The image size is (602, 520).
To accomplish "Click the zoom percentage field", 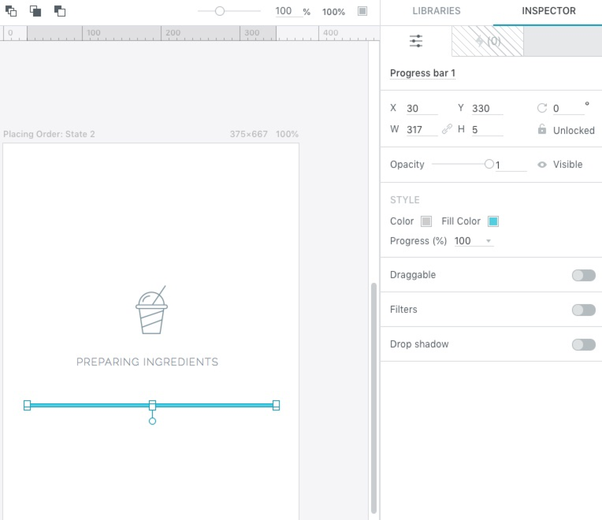I will click(x=288, y=11).
